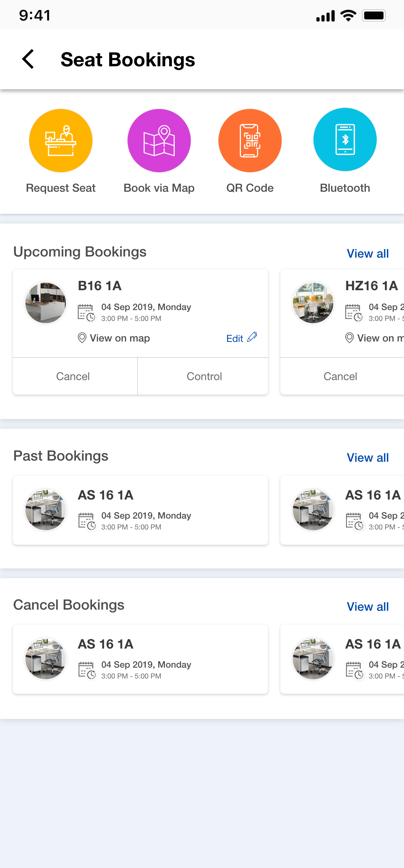The height and width of the screenshot is (868, 404).
Task: View all Past Bookings
Action: point(367,458)
